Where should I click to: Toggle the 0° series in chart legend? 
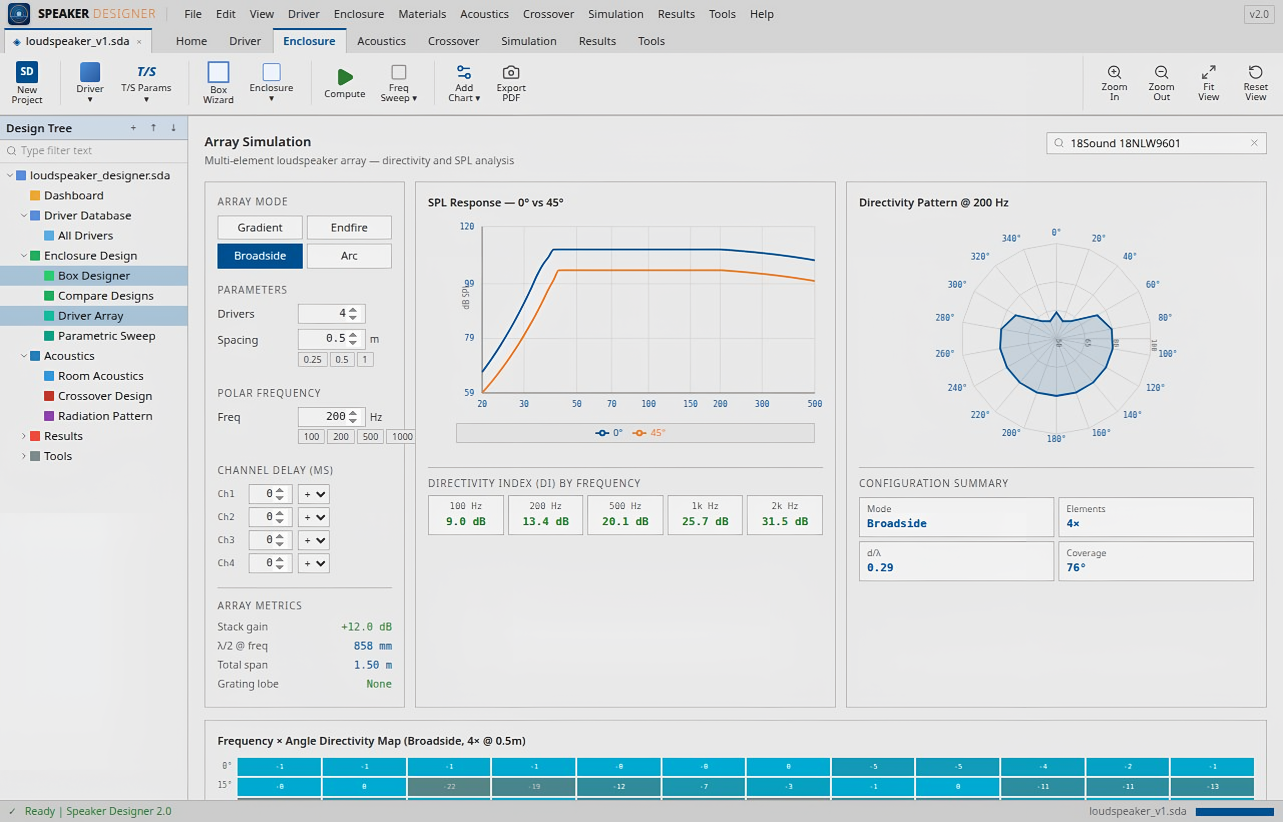pos(609,433)
